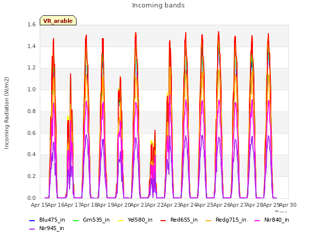Click the Apr 30 x-axis tick label
This screenshot has height=238, width=318.
pyautogui.click(x=288, y=205)
